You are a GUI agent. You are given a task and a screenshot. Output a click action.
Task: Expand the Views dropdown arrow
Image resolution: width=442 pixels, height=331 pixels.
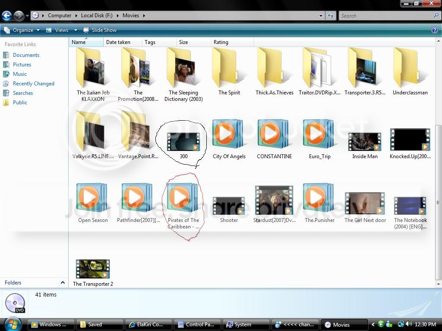click(x=76, y=30)
